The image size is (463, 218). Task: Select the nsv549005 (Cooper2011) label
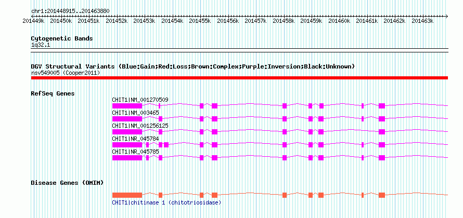click(65, 73)
